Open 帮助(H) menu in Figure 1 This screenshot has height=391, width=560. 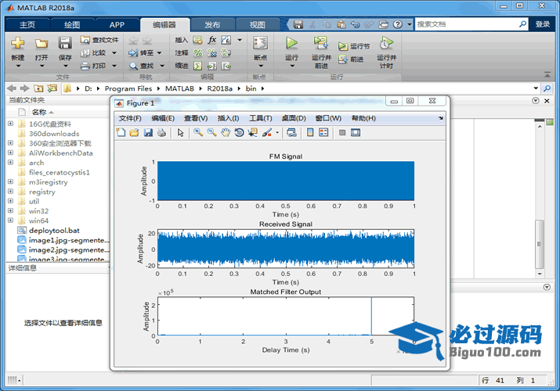363,118
